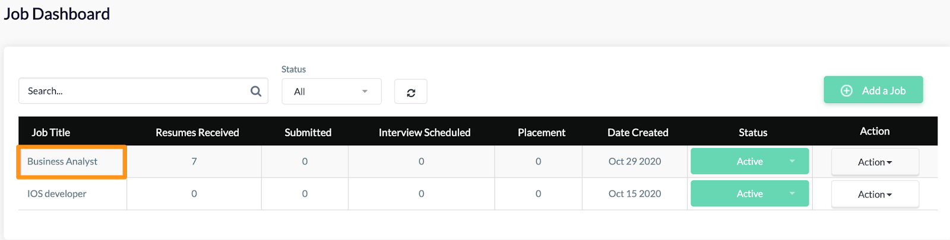Sort by the Resumes Received column header

pos(197,132)
